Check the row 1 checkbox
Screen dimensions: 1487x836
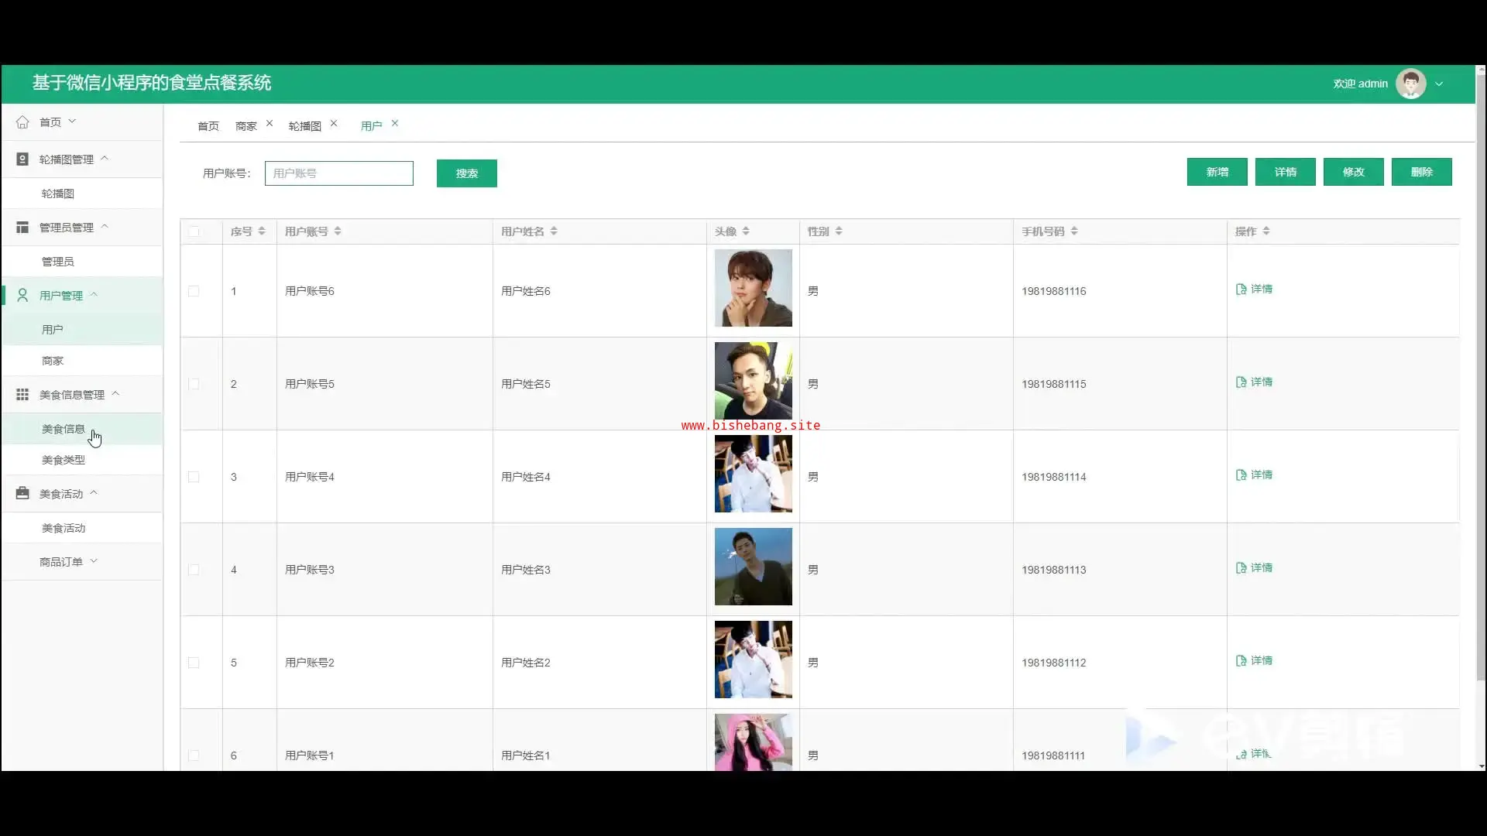(x=194, y=291)
